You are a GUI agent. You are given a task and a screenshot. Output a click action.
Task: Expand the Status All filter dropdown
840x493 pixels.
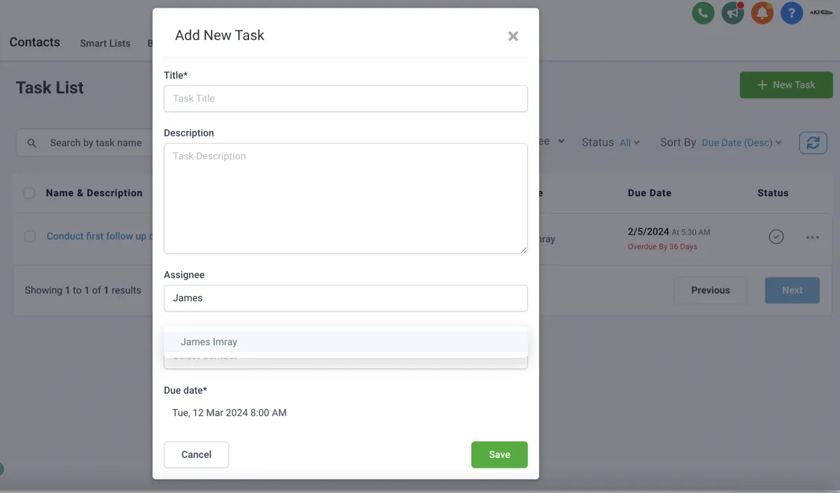coord(629,143)
